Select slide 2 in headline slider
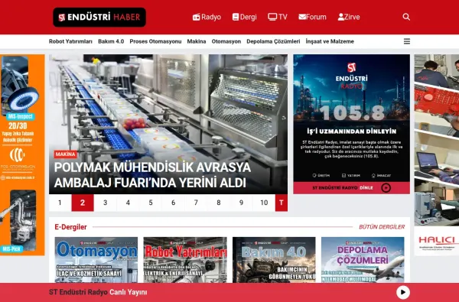The width and height of the screenshot is (459, 302). (x=83, y=203)
